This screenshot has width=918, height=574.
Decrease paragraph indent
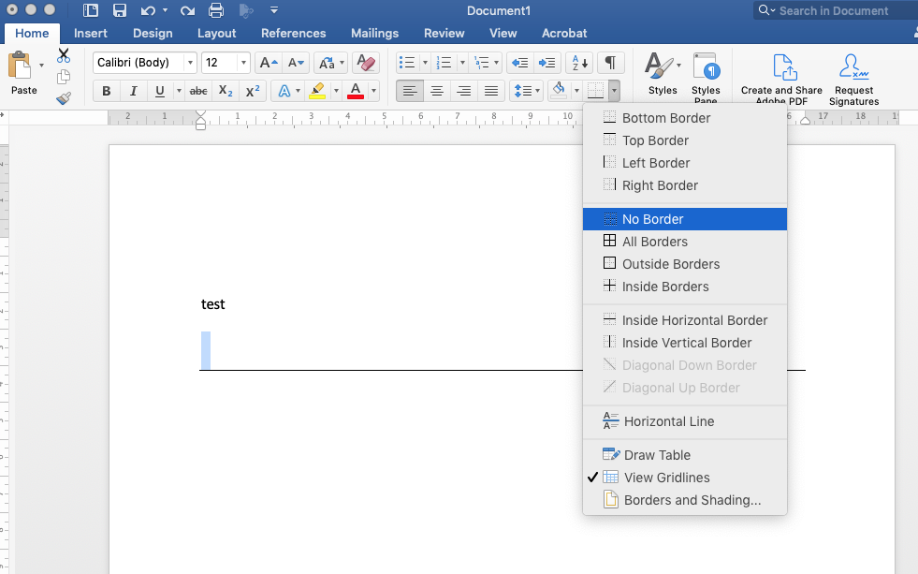(519, 63)
